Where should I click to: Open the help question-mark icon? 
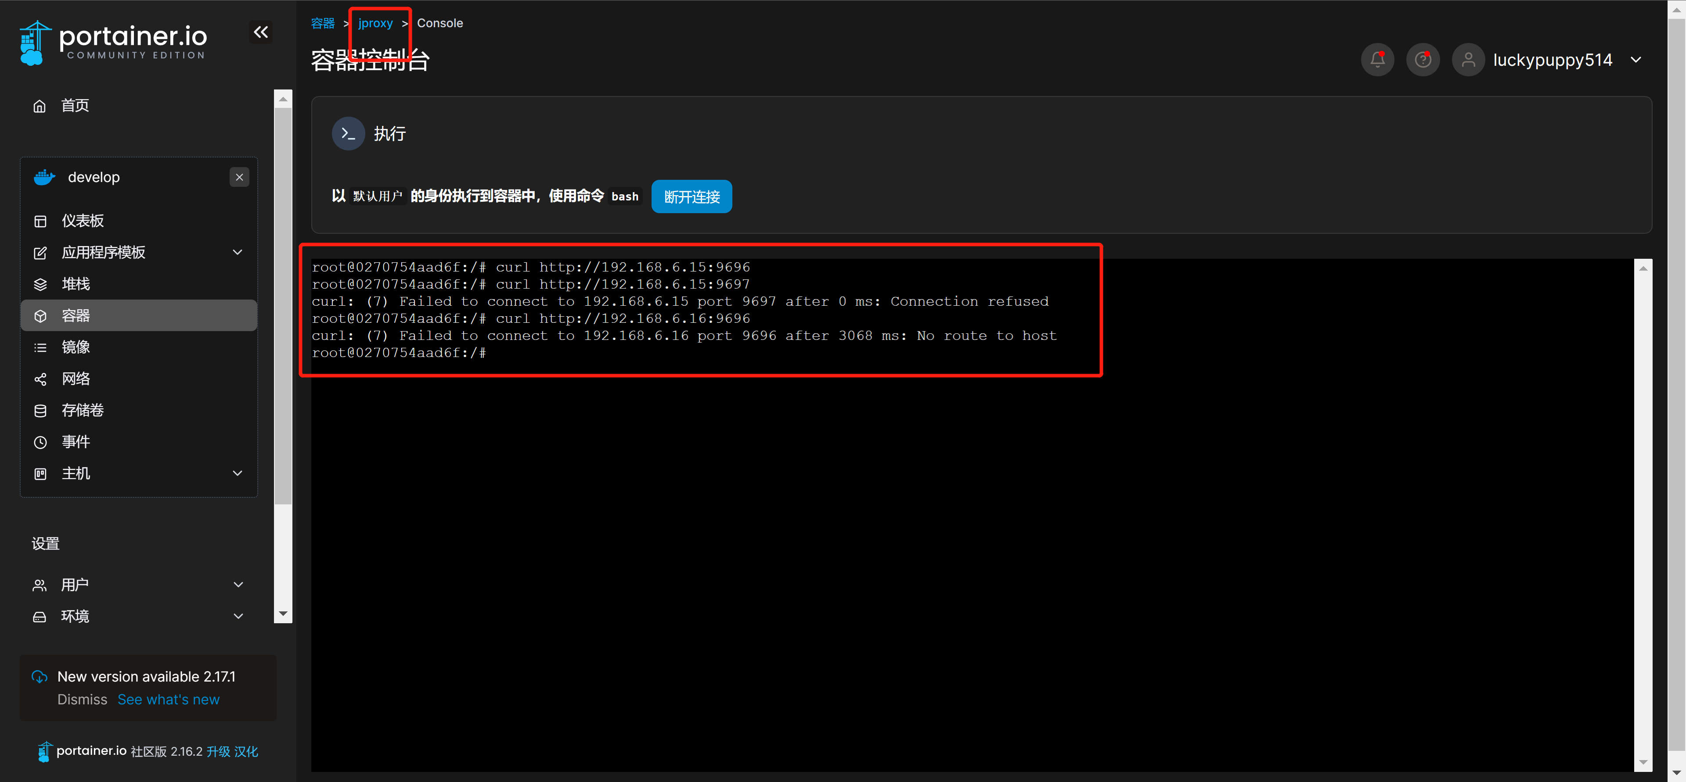pyautogui.click(x=1422, y=60)
